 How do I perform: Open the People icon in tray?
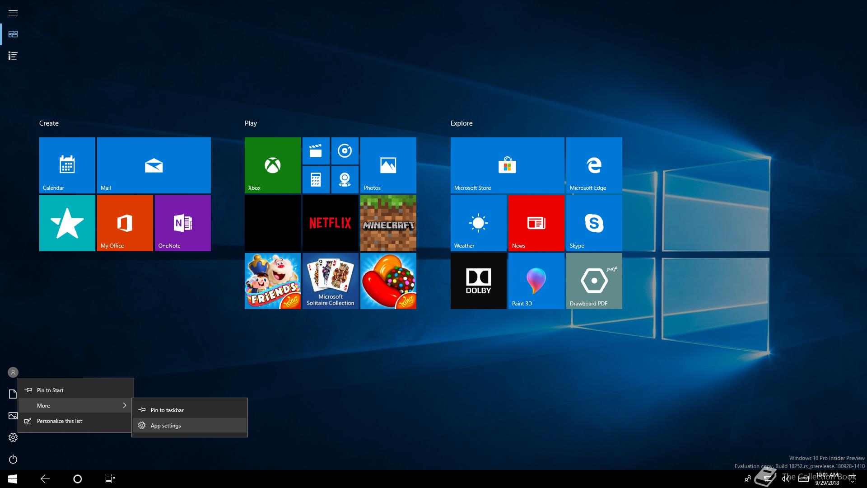748,479
